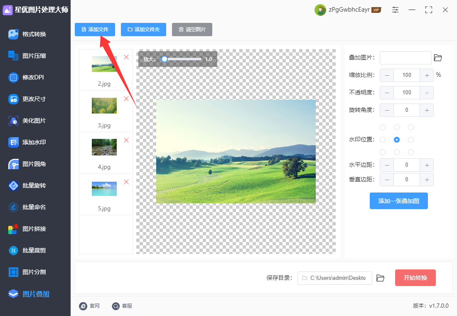This screenshot has width=457, height=316.
Task: Increase 缩放比例 scale value
Action: click(x=427, y=75)
